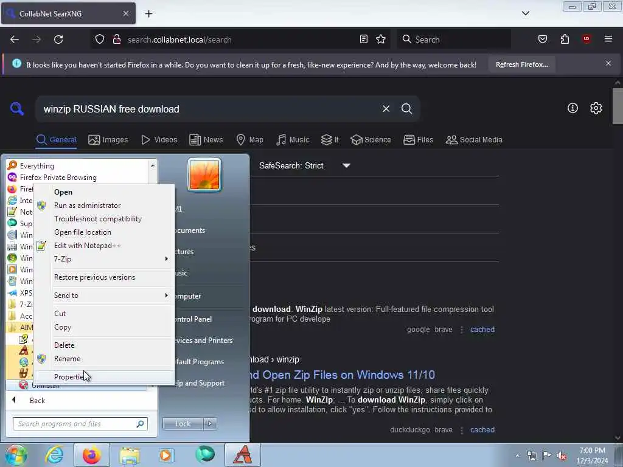Open the Pocket save icon
The width and height of the screenshot is (623, 467).
tap(542, 39)
